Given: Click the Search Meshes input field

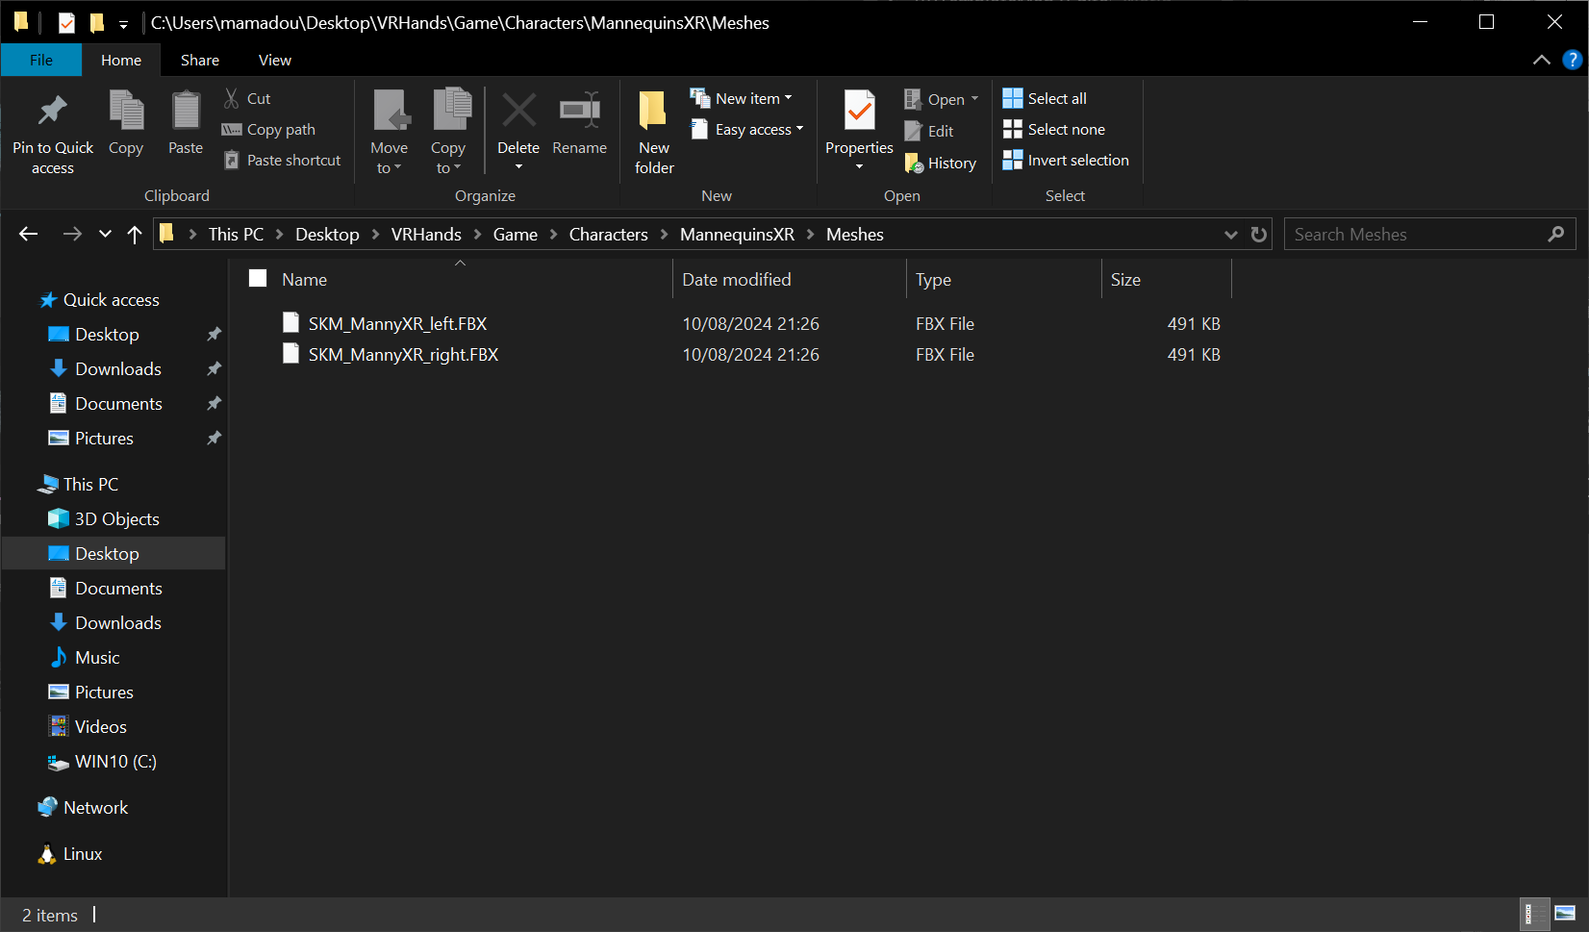Looking at the screenshot, I should tap(1414, 235).
